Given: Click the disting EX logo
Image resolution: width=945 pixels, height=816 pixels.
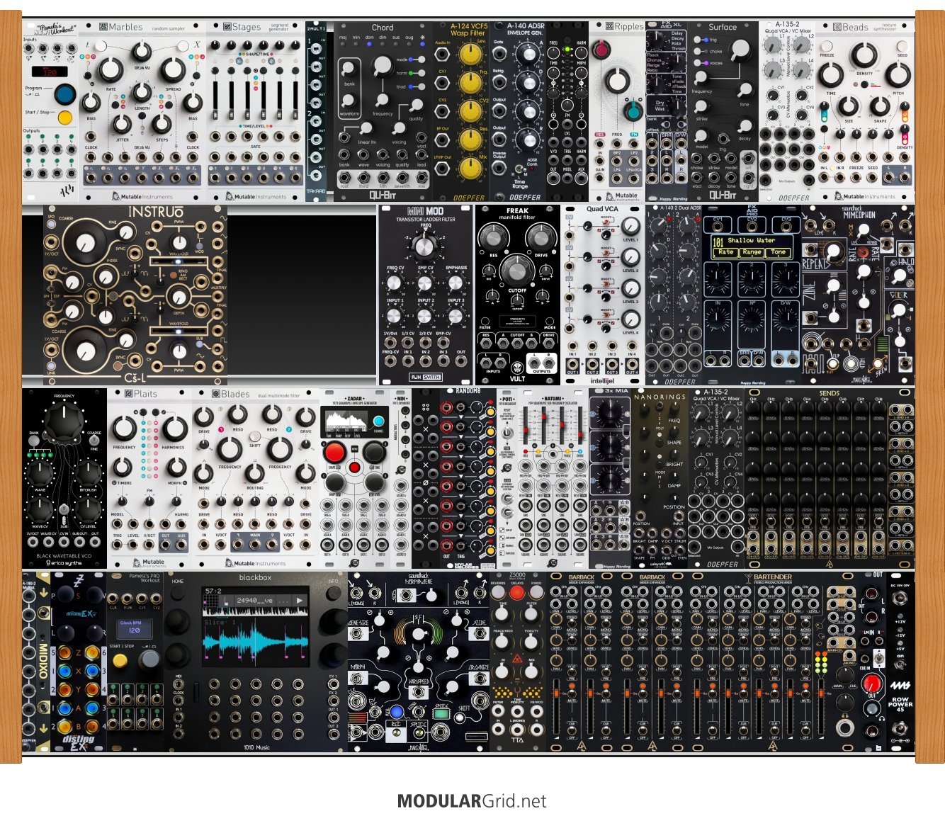Looking at the screenshot, I should point(78,742).
